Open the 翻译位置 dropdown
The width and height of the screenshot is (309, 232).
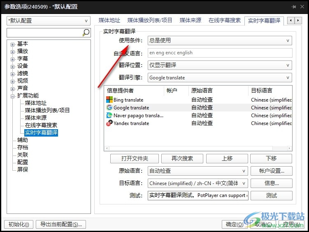(x=220, y=65)
